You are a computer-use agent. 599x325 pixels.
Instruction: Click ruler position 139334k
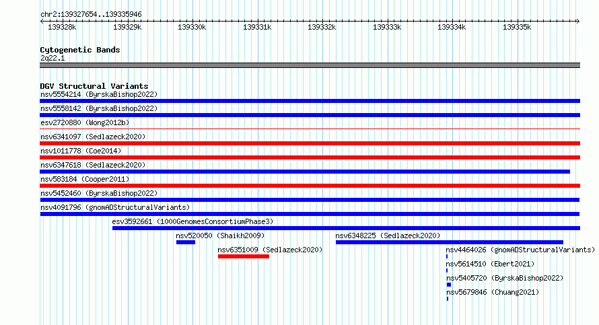(x=452, y=27)
